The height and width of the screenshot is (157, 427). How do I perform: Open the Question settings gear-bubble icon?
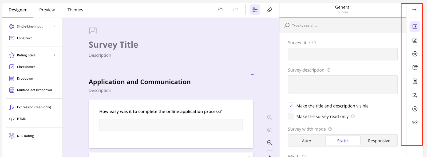tap(415, 68)
